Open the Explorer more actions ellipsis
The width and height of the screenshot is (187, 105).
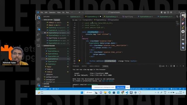tap(67, 17)
